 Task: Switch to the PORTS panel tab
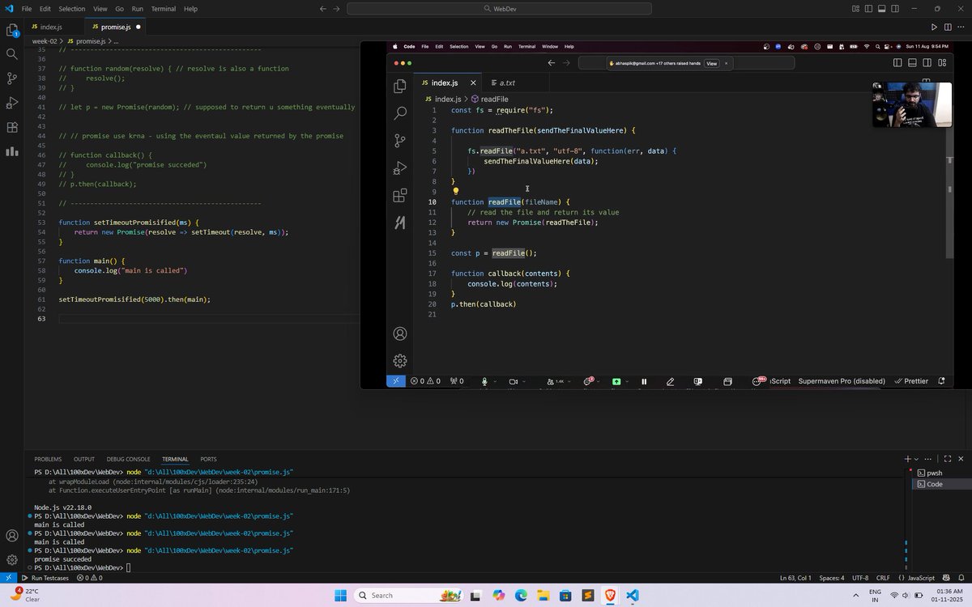click(x=208, y=459)
